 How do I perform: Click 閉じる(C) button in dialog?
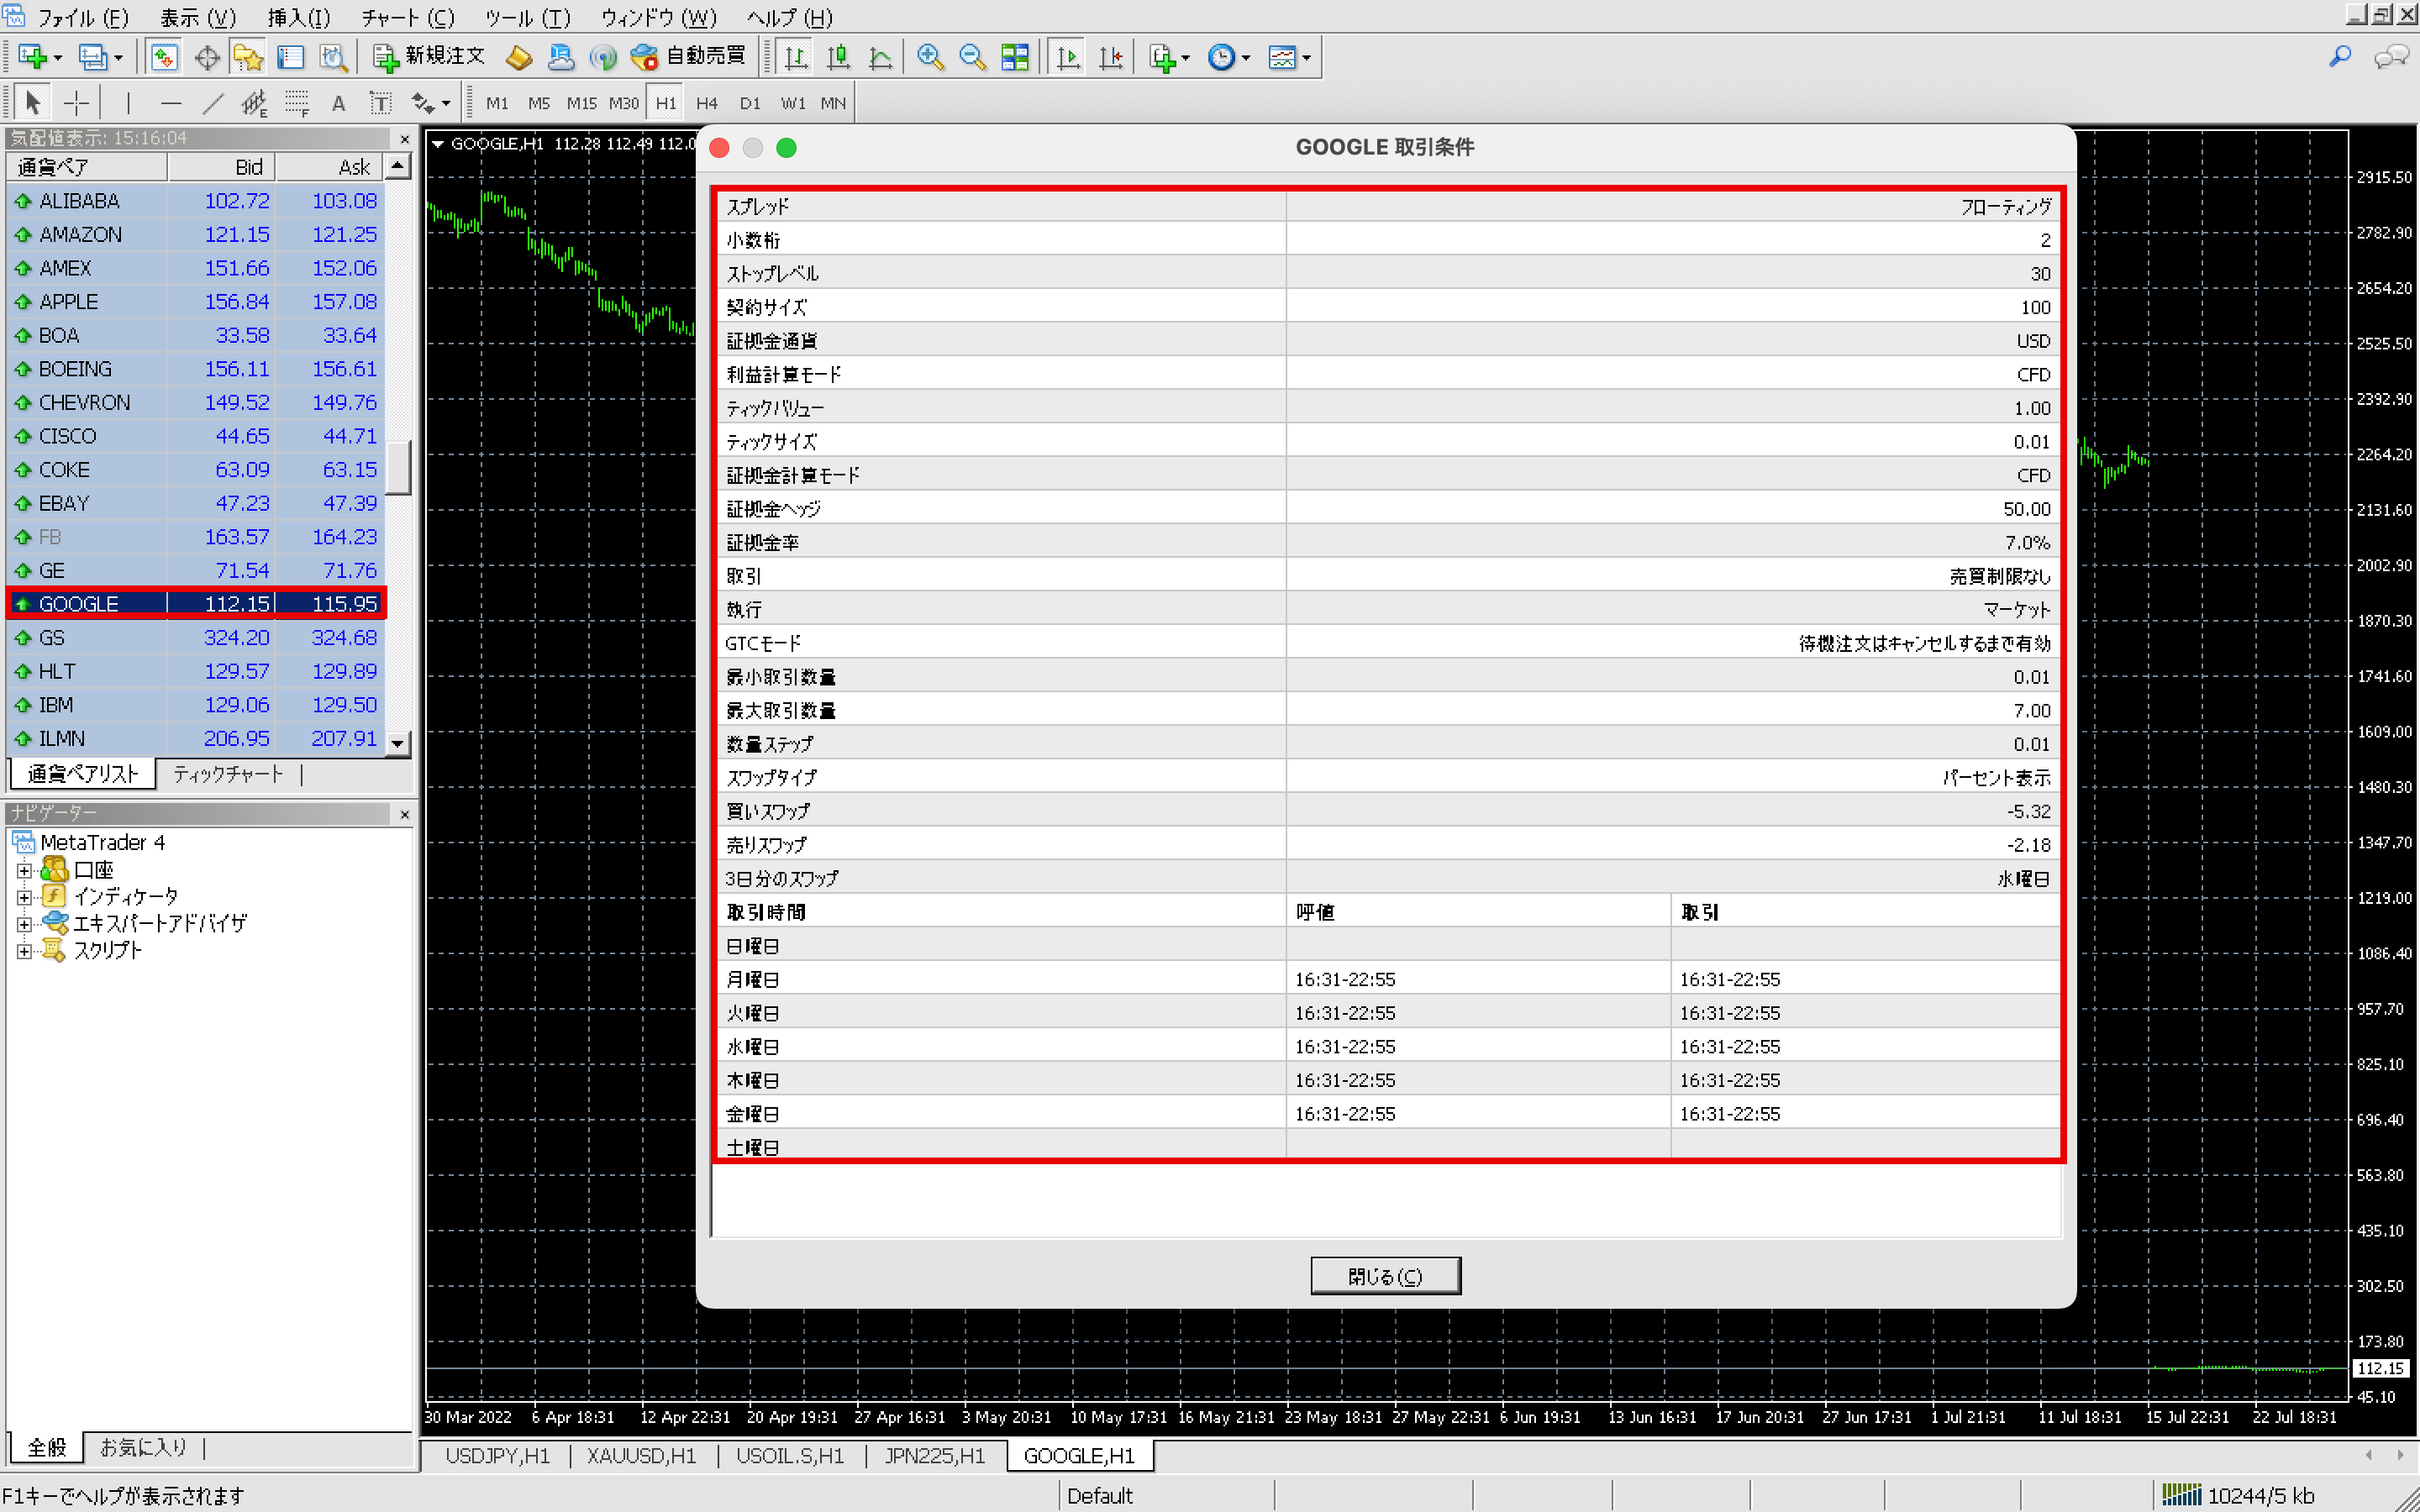(1385, 1276)
